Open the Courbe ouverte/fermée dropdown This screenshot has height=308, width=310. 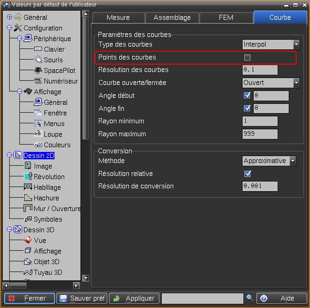tap(296, 83)
